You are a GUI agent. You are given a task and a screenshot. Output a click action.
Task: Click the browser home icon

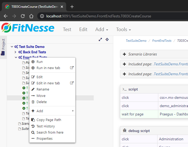pyautogui.click(x=31, y=16)
